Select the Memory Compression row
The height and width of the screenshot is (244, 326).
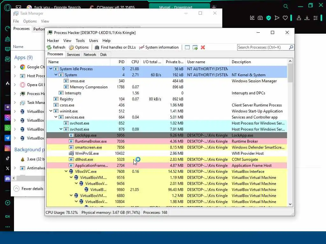pos(167,87)
